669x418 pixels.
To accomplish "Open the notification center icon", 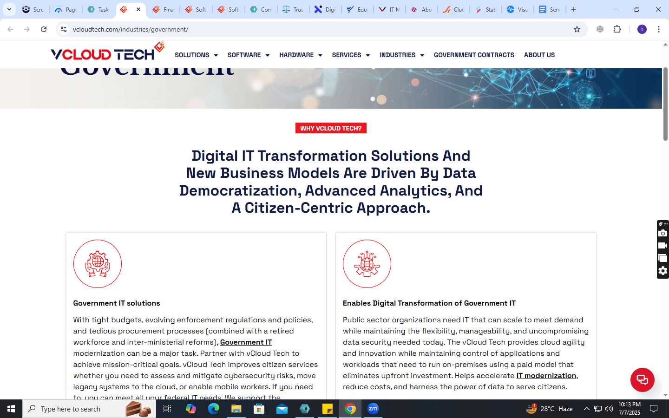I will point(654,409).
